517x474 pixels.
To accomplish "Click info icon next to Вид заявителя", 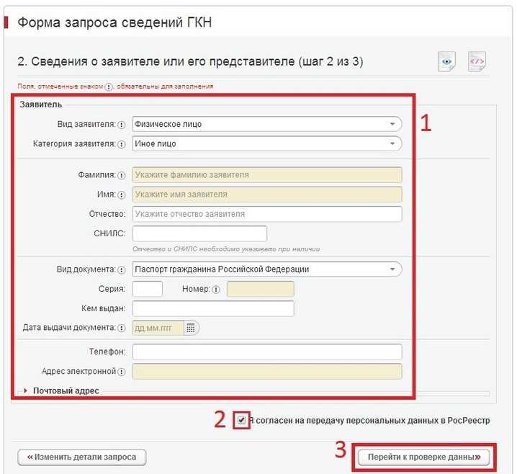I will click(121, 125).
